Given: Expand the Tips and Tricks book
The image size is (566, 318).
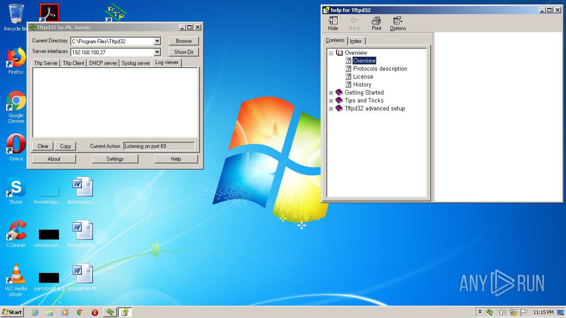Looking at the screenshot, I should tap(331, 100).
